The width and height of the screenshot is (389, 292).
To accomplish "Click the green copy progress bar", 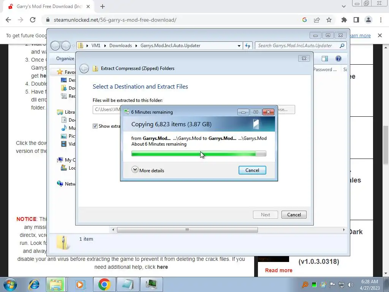I will (x=199, y=154).
